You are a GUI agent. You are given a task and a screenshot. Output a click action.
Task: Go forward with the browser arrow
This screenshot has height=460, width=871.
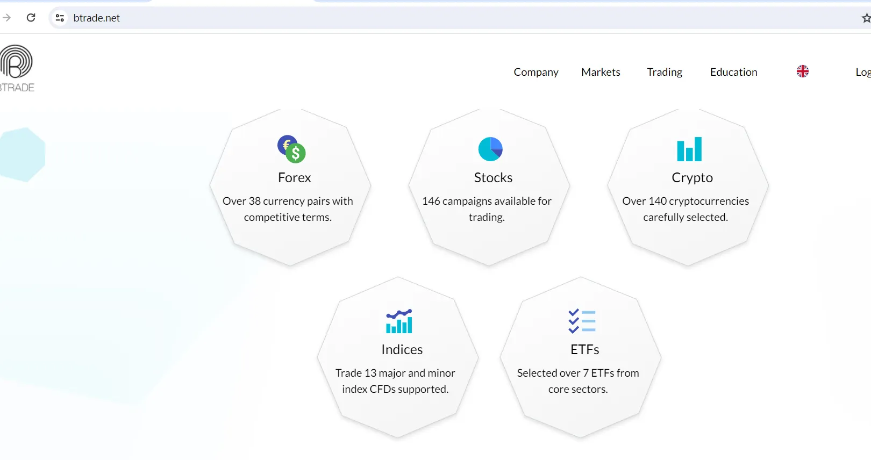6,18
